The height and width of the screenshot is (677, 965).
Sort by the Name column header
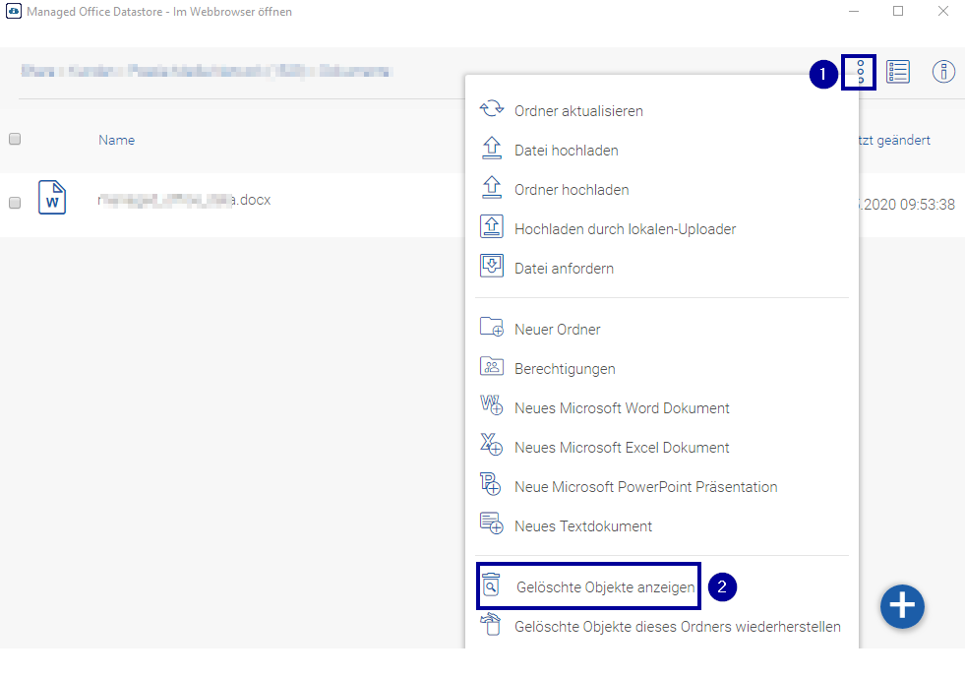(x=116, y=140)
